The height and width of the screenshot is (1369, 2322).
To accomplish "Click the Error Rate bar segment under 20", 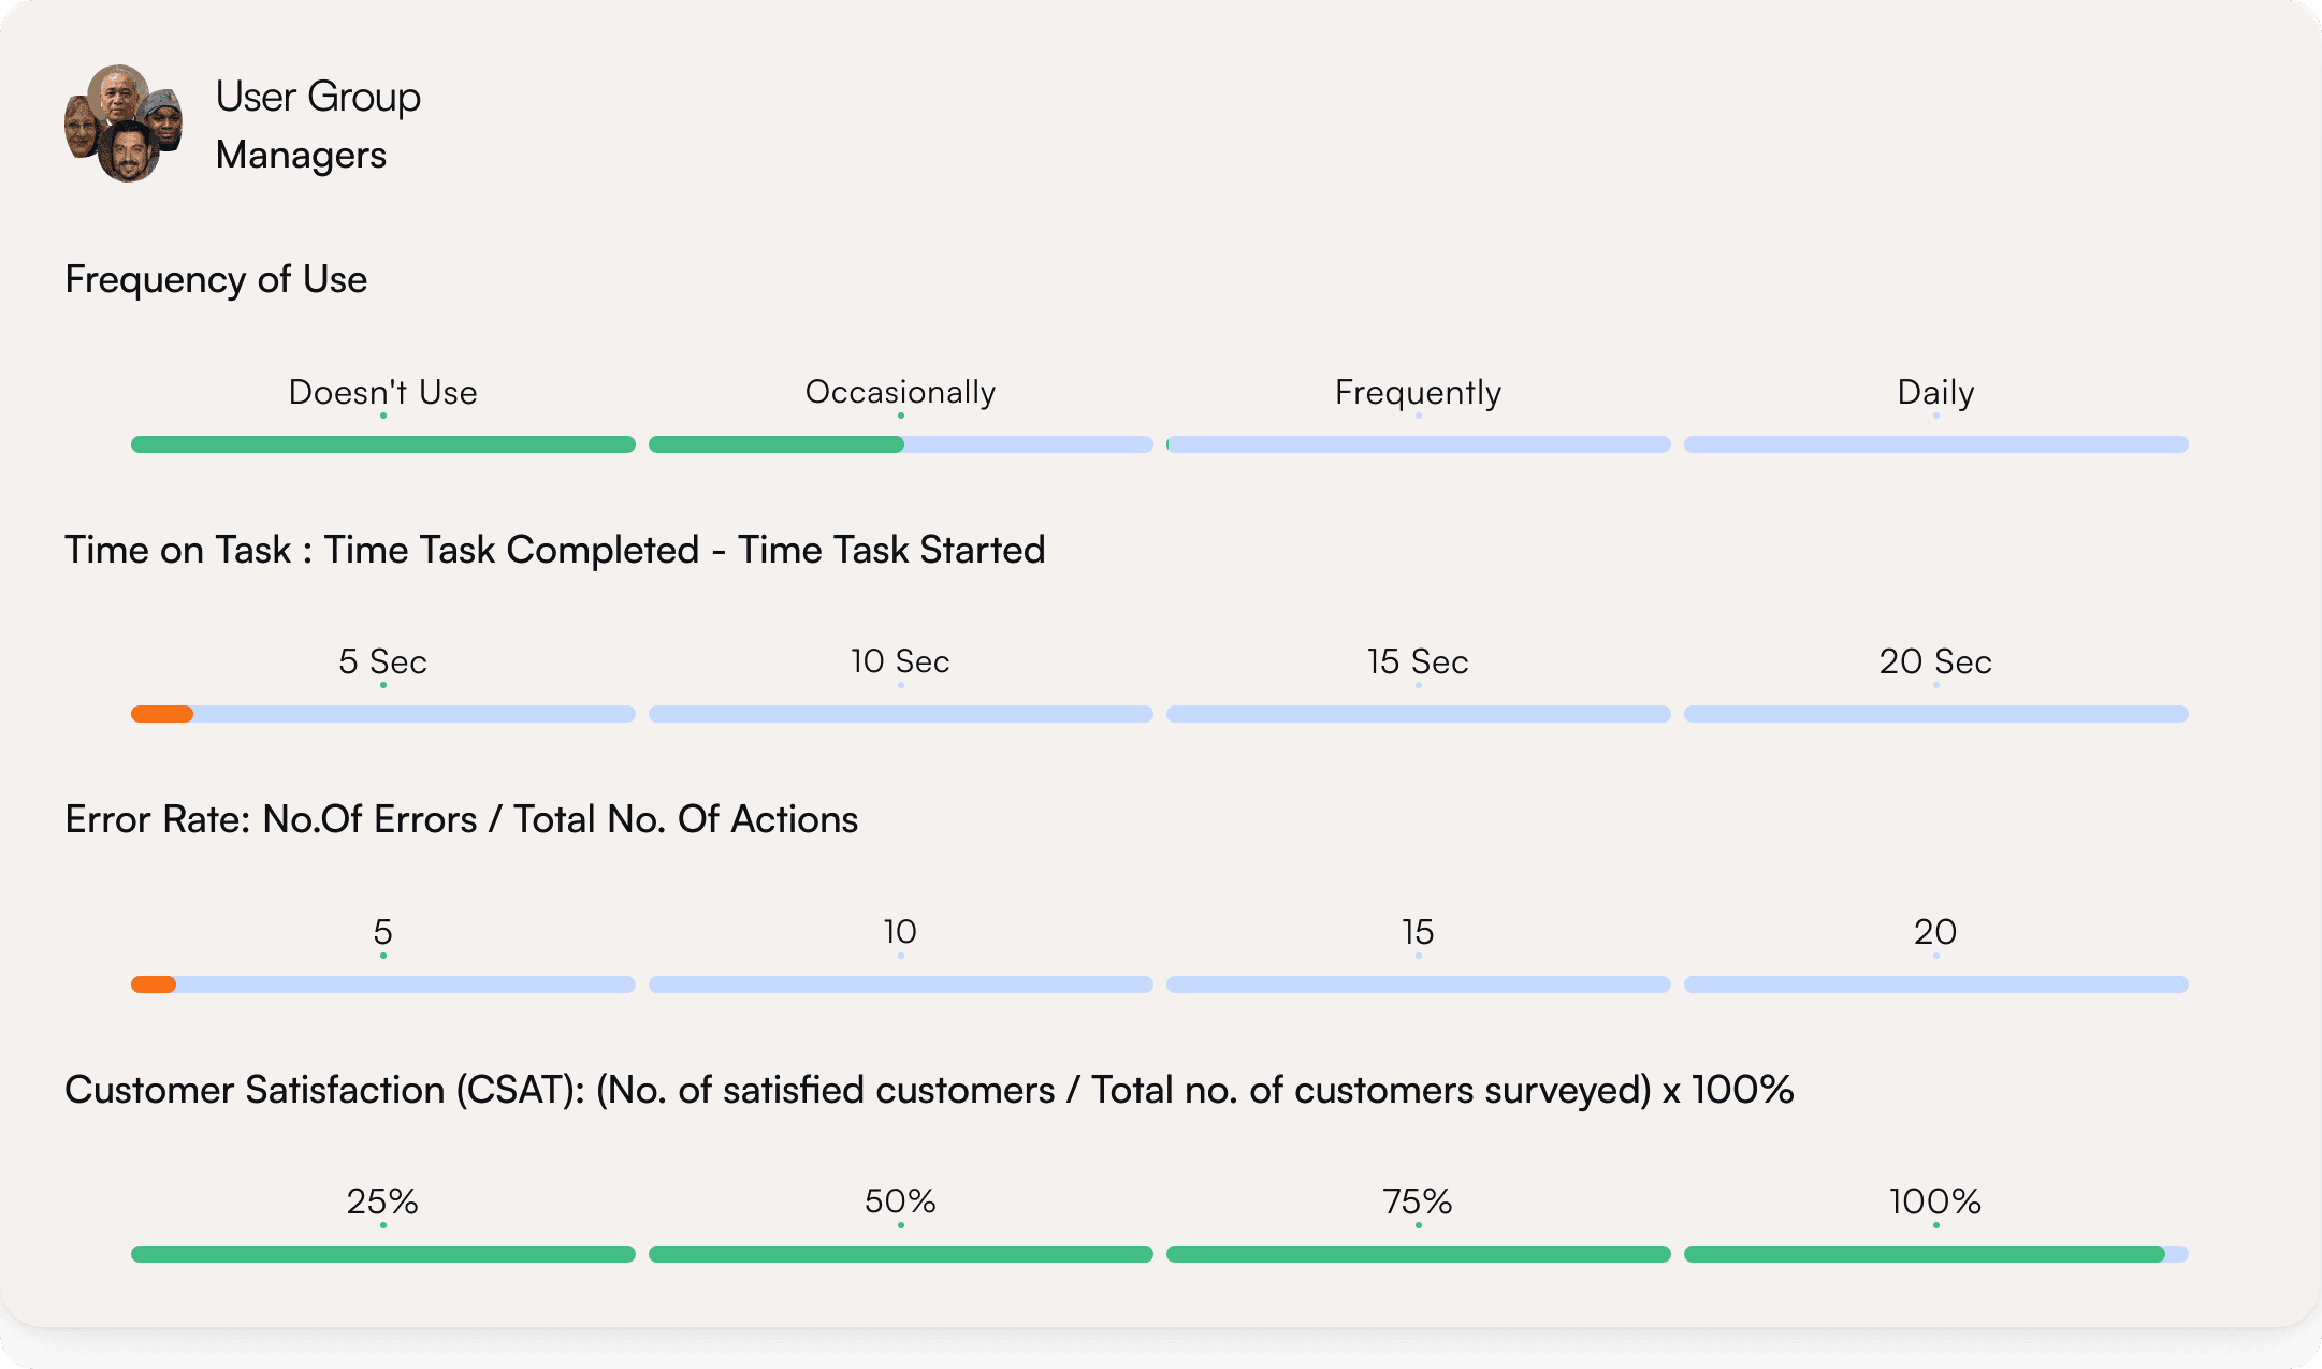I will point(1935,984).
